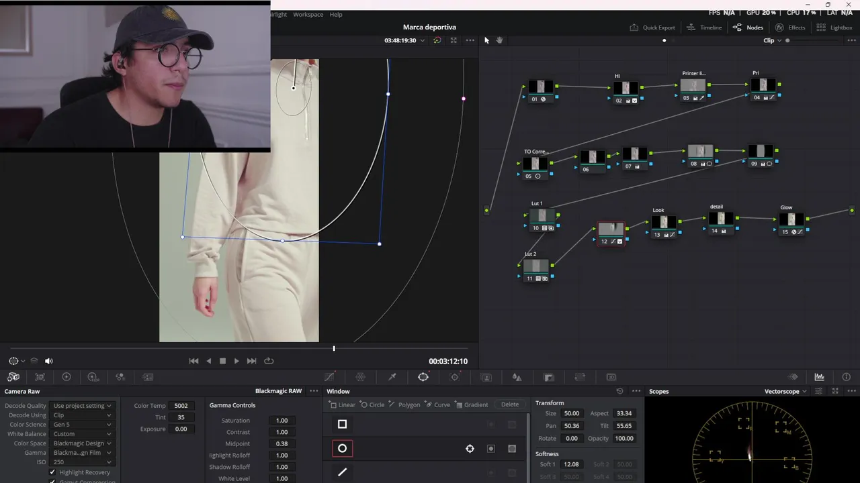The height and width of the screenshot is (483, 860).
Task: Open the Camera Raw palette icon
Action: coord(13,377)
